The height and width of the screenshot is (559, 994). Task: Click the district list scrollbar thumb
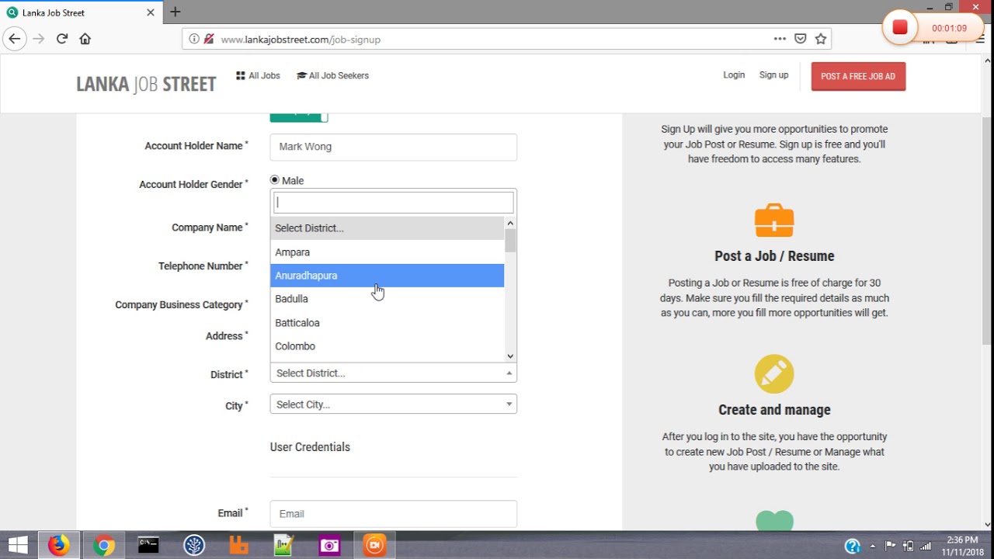[510, 241]
